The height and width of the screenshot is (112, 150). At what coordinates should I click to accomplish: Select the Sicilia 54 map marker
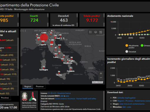pyautogui.click(x=59, y=73)
